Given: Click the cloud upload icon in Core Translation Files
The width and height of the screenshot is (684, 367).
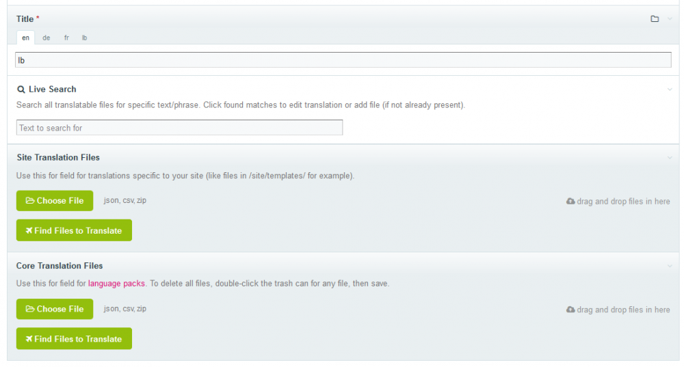Looking at the screenshot, I should [570, 310].
